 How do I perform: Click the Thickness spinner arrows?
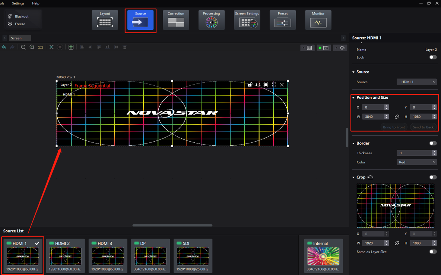point(435,153)
